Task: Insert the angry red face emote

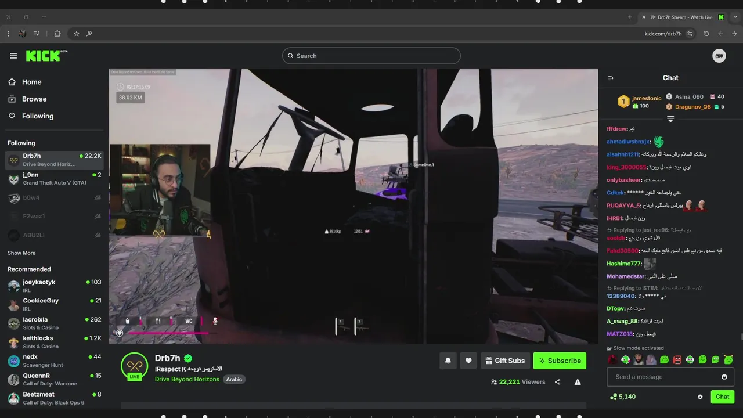Action: pos(677,360)
